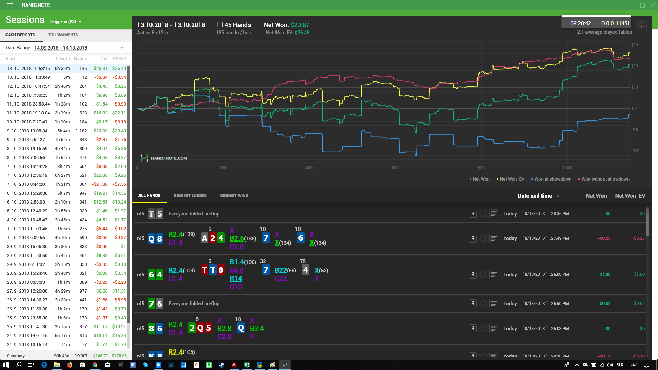Sort hands by Net Won EV column
The height and width of the screenshot is (370, 658).
click(630, 196)
